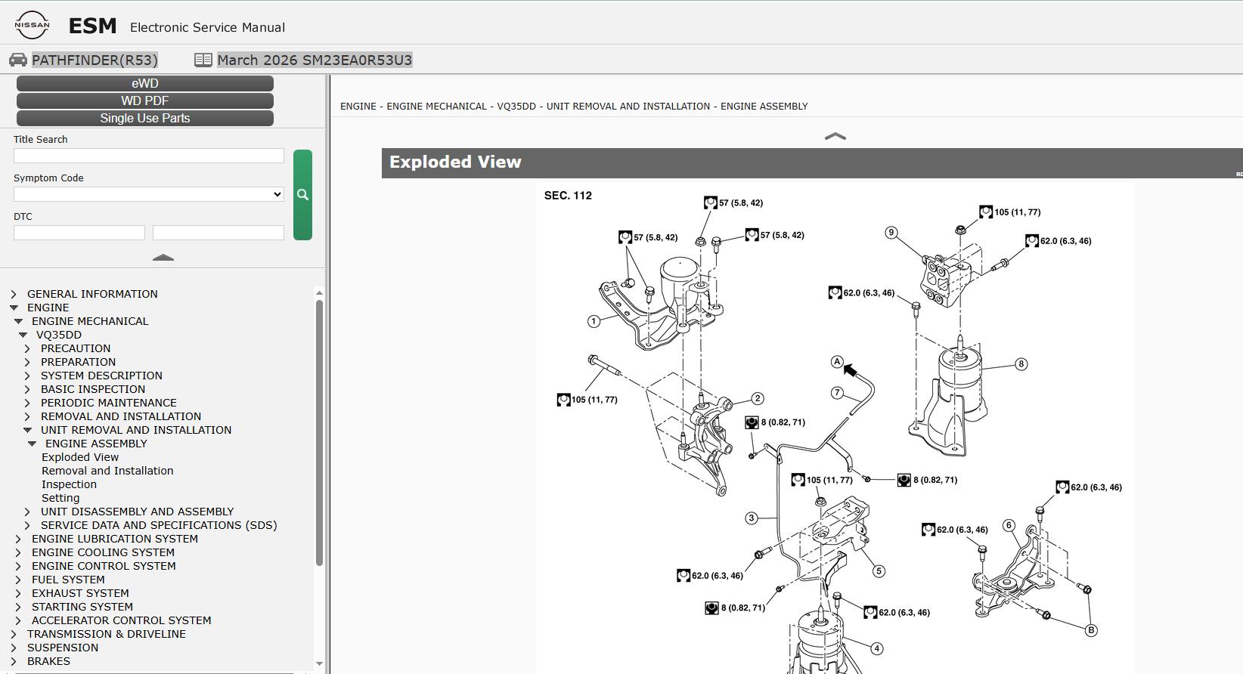This screenshot has width=1243, height=674.
Task: Click the Nissan logo icon
Action: [32, 26]
